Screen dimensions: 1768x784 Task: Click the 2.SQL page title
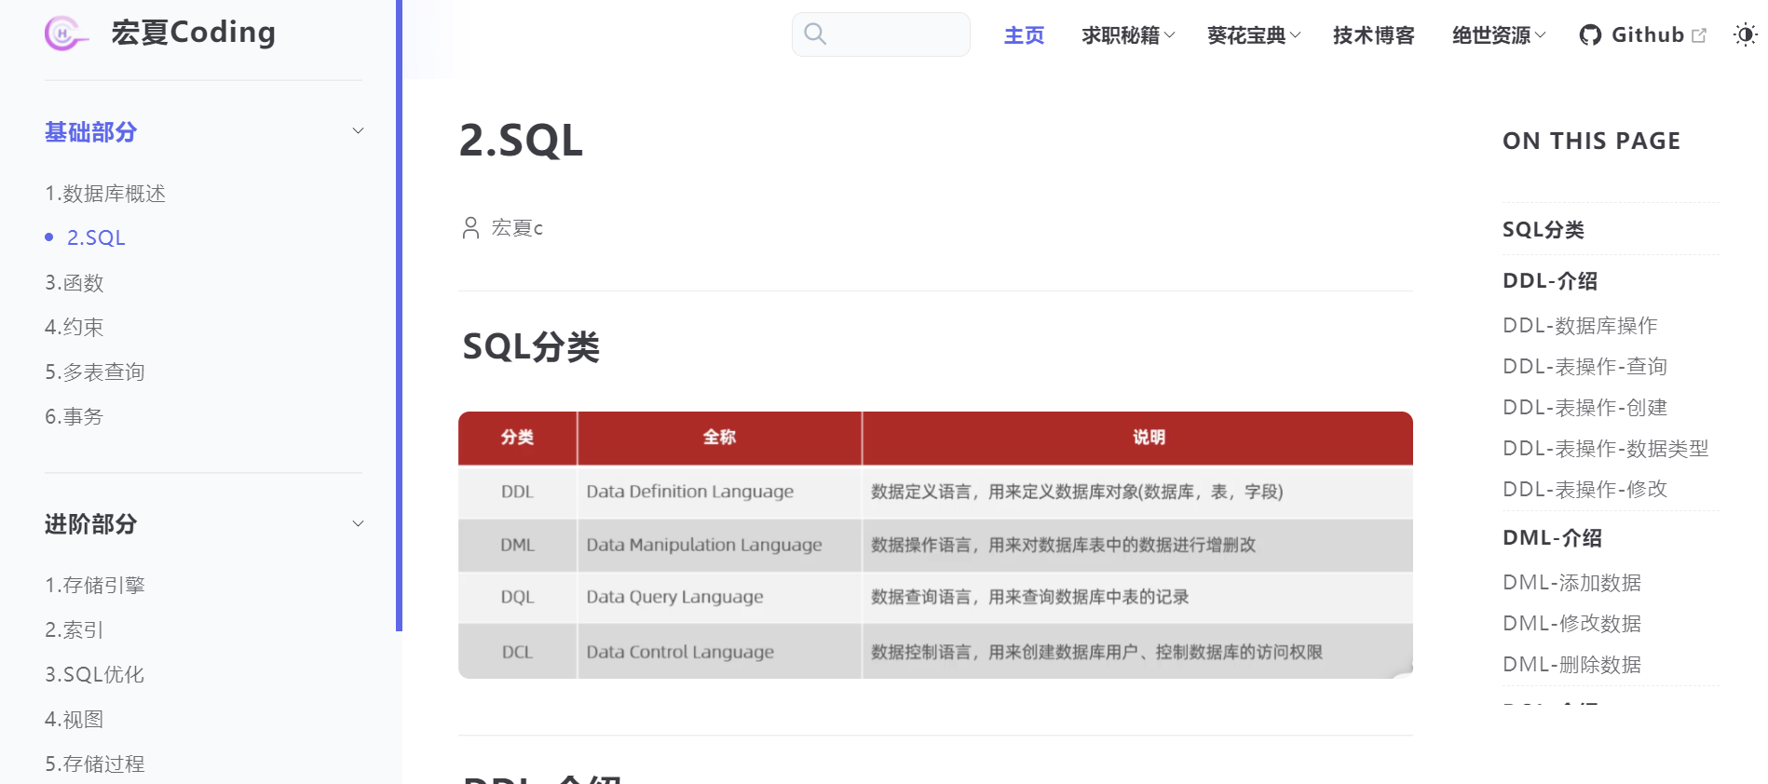(x=521, y=141)
